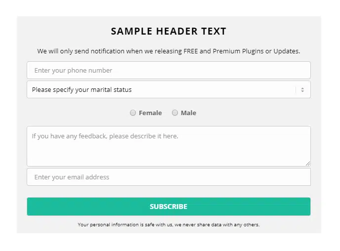Click the feedback textarea resize handle
Viewport: 340px width, 251px height.
coord(308,163)
